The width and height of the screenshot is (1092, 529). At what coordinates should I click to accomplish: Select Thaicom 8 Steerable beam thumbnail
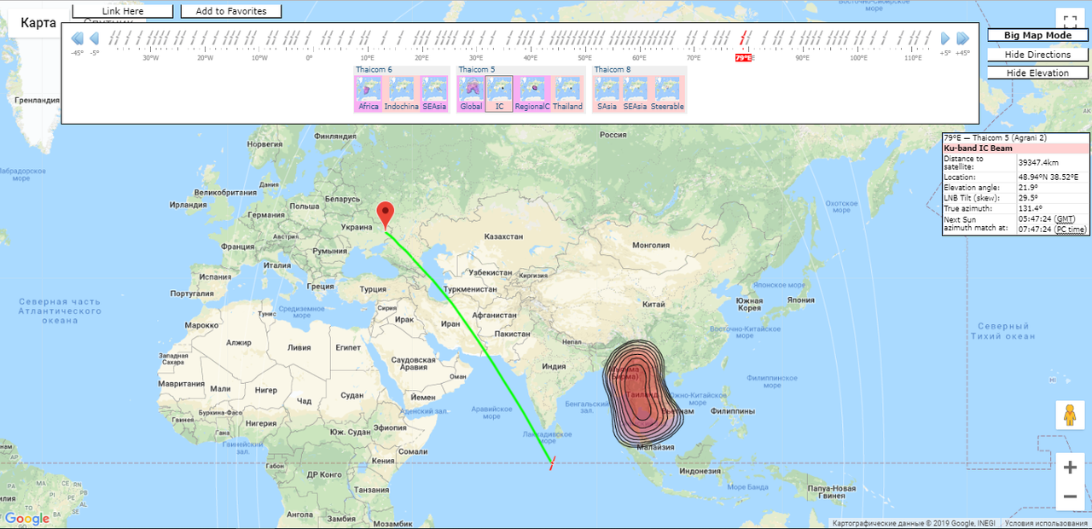click(667, 94)
